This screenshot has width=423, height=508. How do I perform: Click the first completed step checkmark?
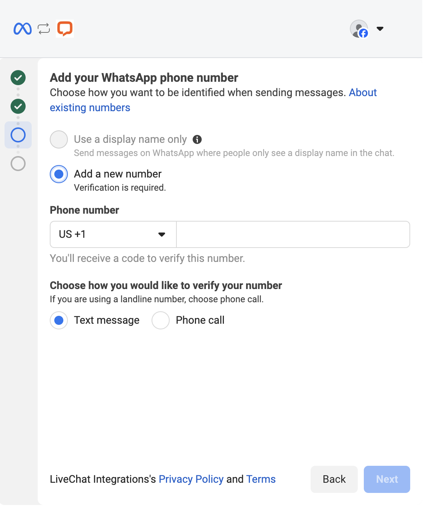(x=18, y=78)
